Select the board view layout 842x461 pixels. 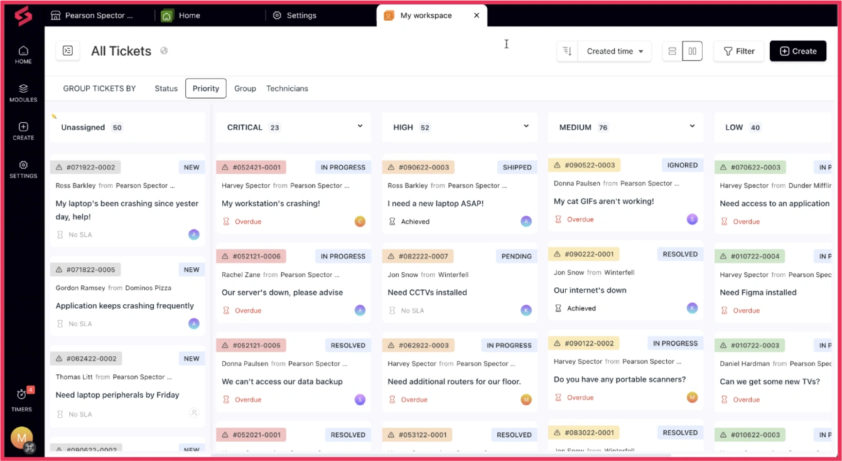[x=692, y=51]
